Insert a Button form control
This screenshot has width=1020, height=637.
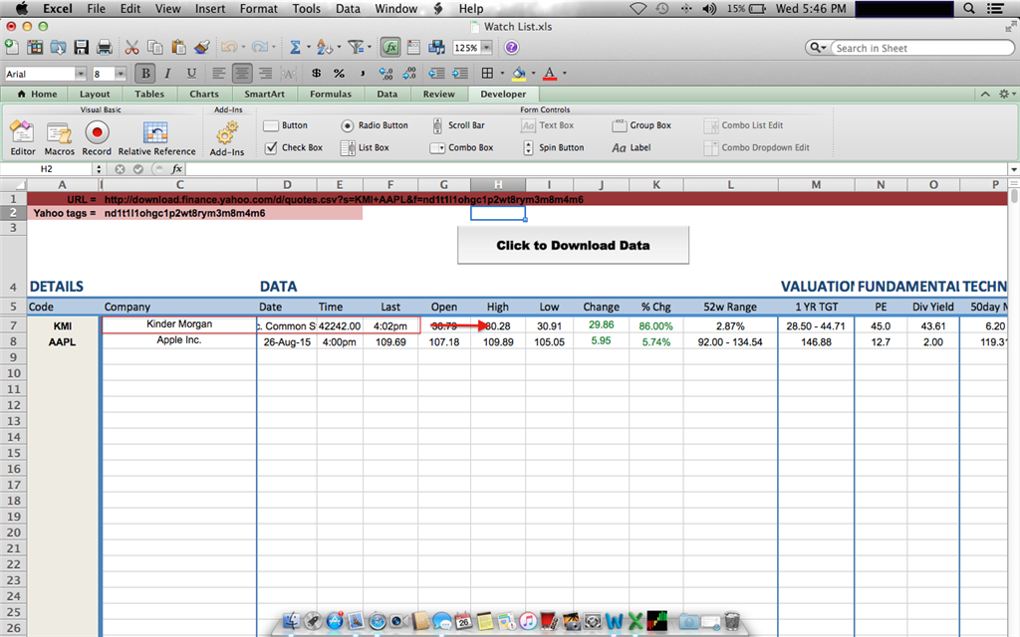tap(286, 125)
